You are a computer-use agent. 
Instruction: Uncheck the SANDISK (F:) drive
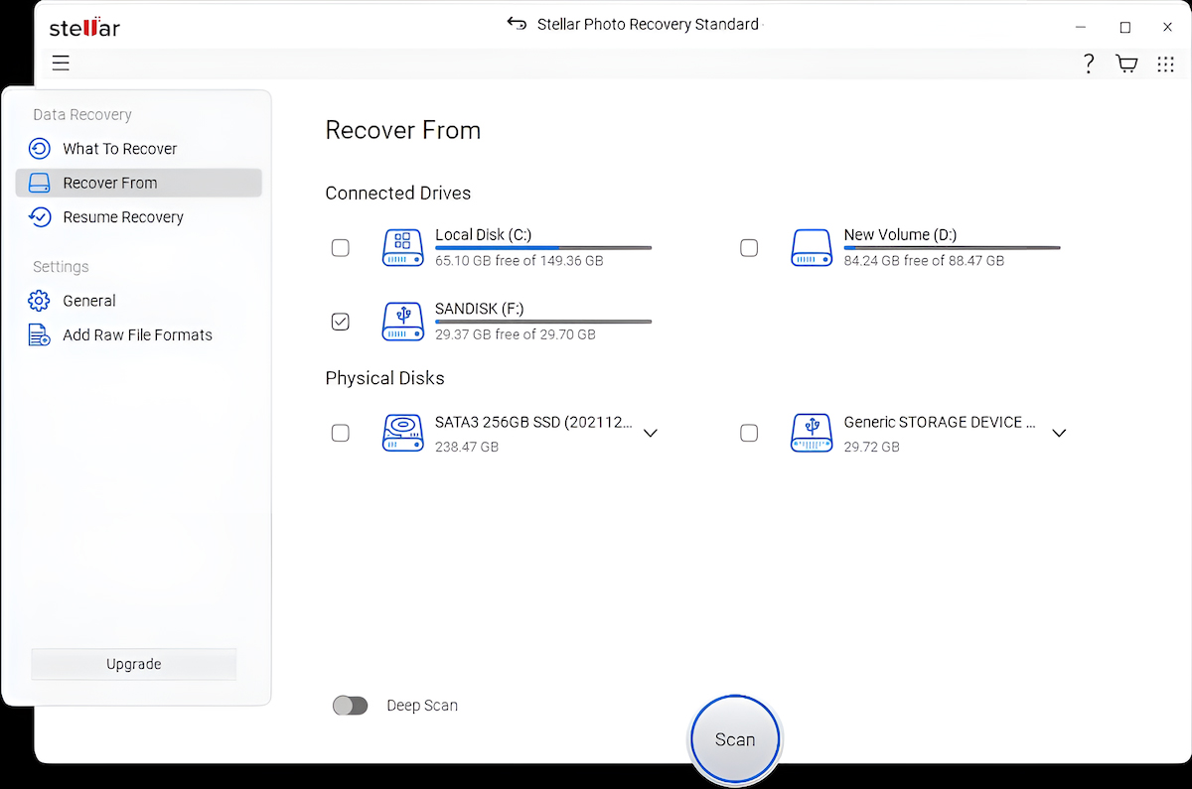click(341, 321)
